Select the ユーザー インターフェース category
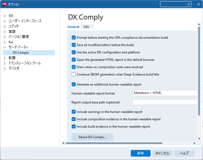The image size is (203, 160). tap(25, 21)
